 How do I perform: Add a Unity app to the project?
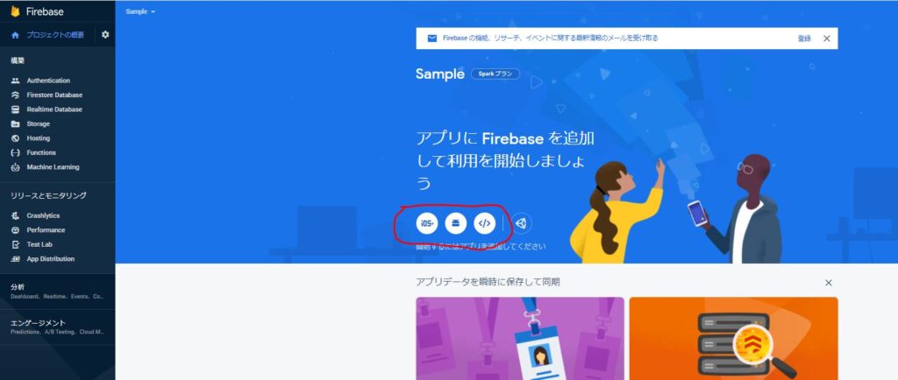[x=521, y=223]
